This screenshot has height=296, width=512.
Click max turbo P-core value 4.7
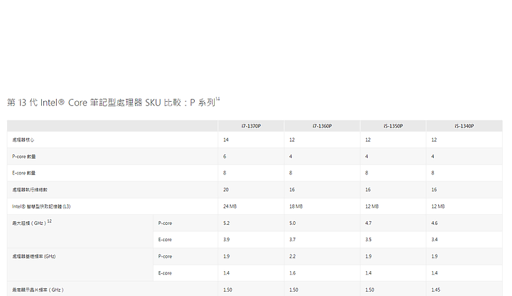[x=368, y=223]
